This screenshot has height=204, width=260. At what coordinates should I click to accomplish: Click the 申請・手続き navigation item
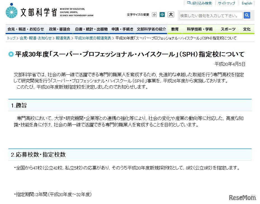[x=123, y=29]
